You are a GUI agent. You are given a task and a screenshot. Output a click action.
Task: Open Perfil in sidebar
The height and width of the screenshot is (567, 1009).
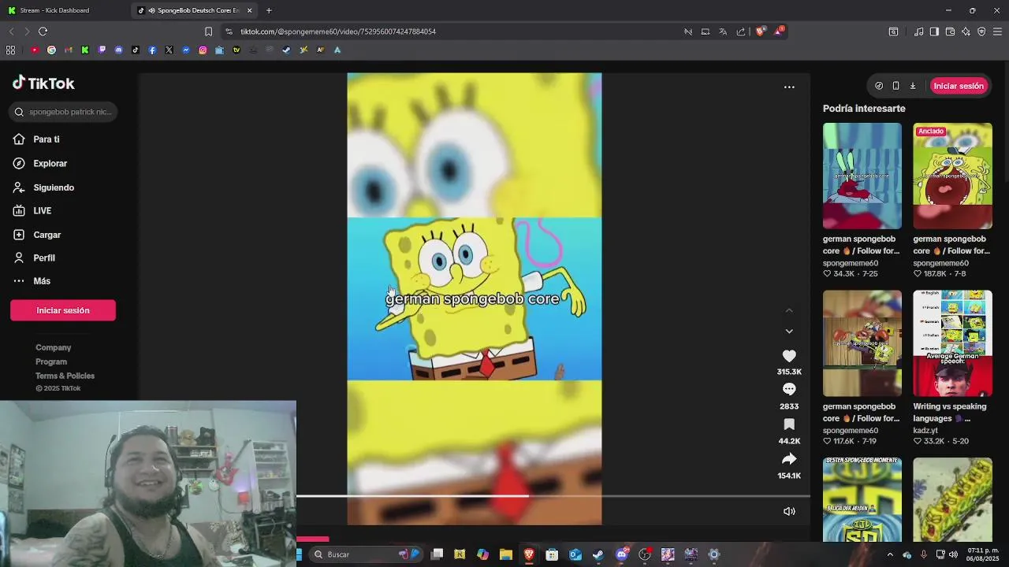[x=43, y=258]
